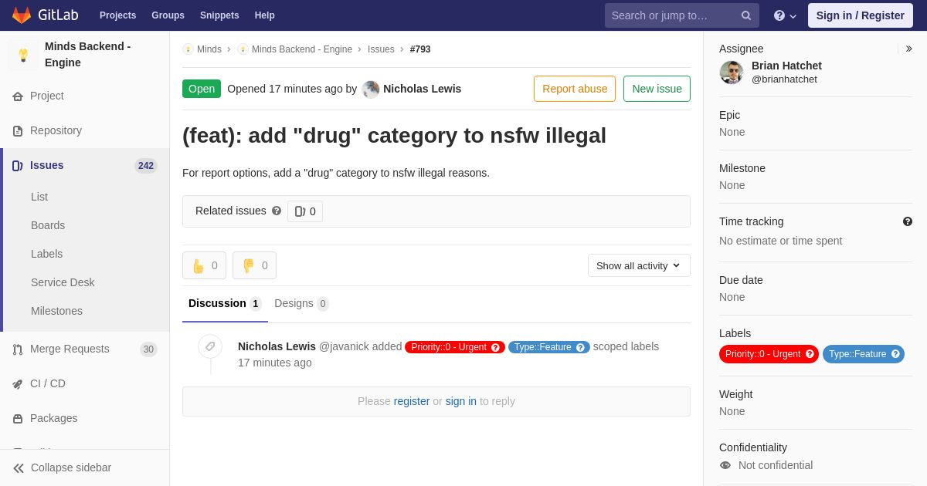927x486 pixels.
Task: Open the Projects top menu
Action: pos(117,15)
